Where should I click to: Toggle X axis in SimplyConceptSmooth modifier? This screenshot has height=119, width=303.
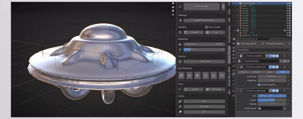pos(262,96)
